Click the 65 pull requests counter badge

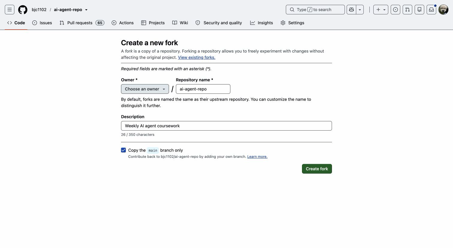click(x=100, y=23)
